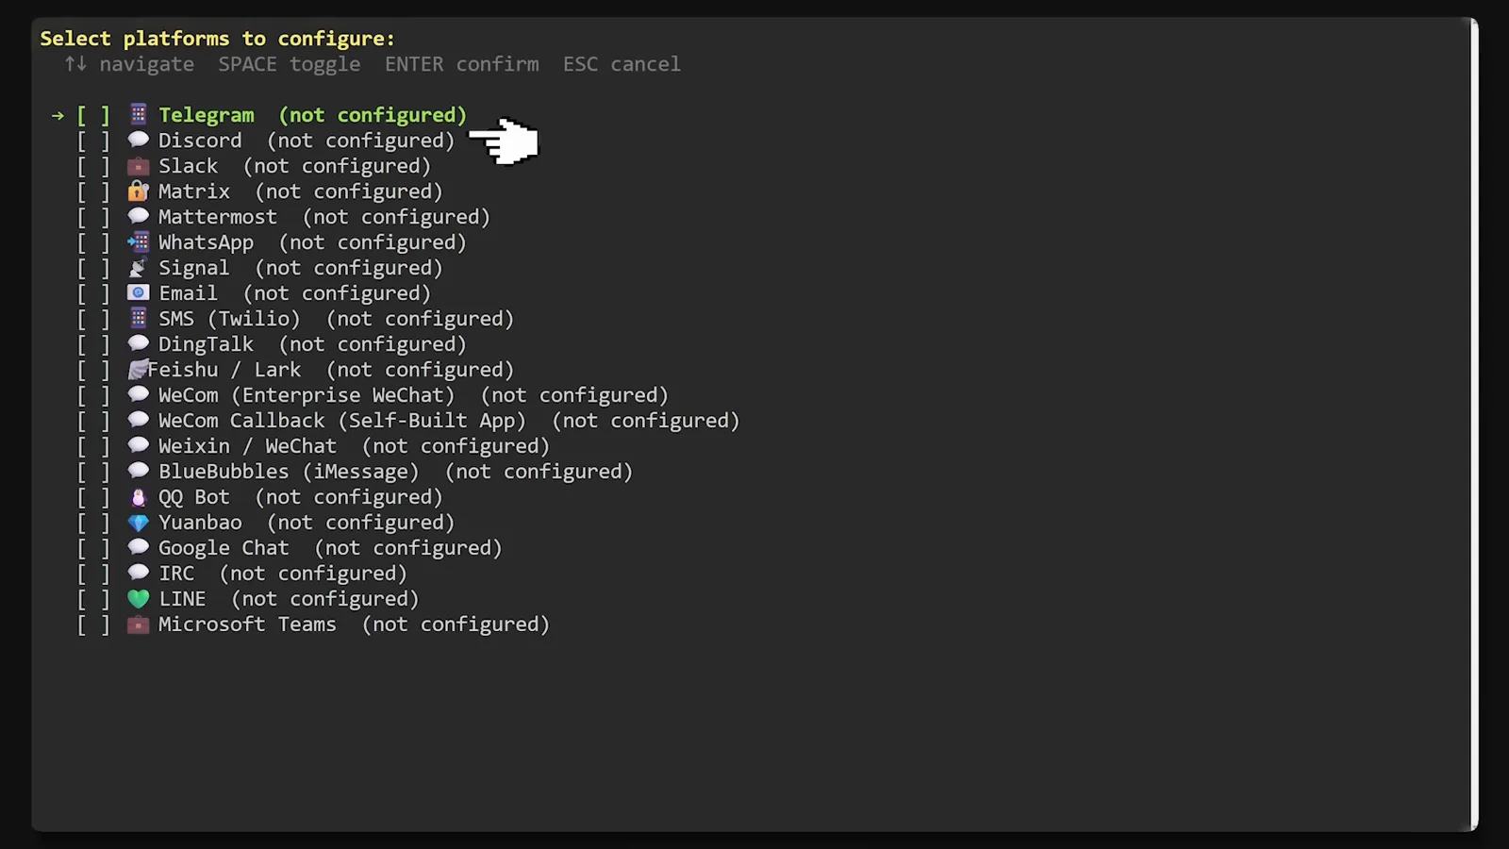Click the LINE green heart icon
This screenshot has height=849, width=1509.
tap(139, 598)
